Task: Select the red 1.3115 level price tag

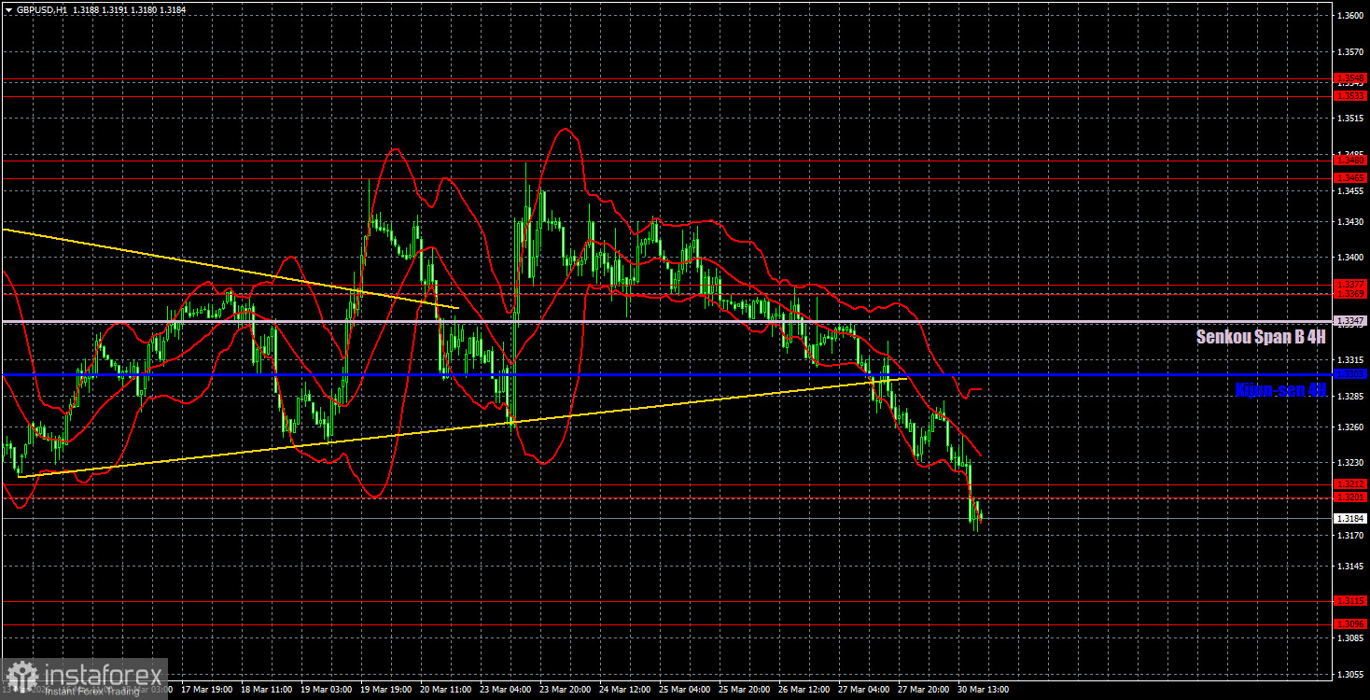Action: click(1350, 601)
